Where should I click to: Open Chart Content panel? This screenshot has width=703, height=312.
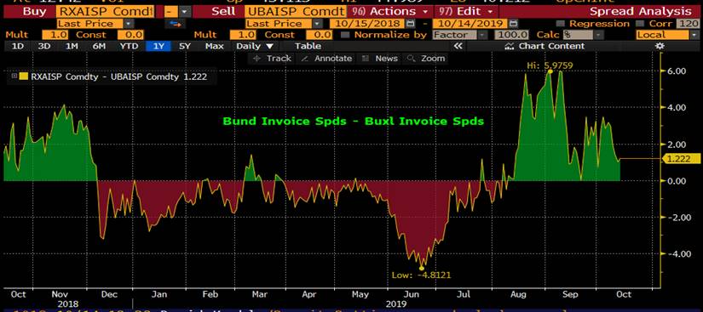545,46
